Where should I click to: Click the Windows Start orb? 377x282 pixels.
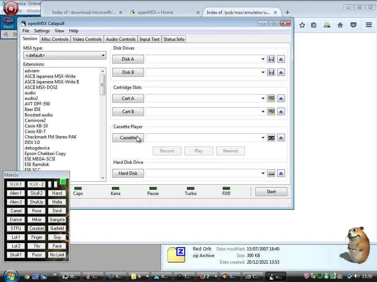pyautogui.click(x=10, y=276)
